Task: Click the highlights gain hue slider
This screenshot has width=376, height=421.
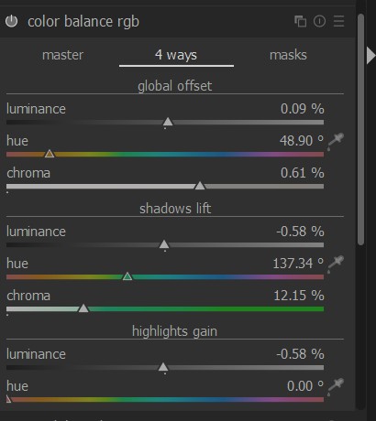Action: coord(165,400)
